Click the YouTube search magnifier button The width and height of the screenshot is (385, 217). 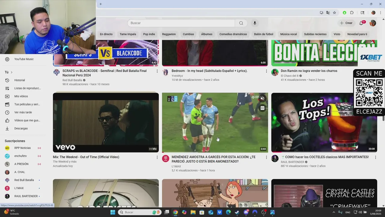(241, 23)
